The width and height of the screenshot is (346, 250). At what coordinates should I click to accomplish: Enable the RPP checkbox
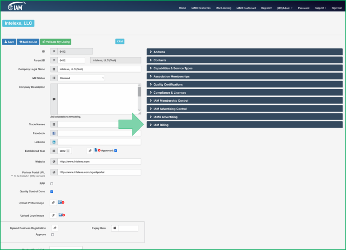point(52,184)
